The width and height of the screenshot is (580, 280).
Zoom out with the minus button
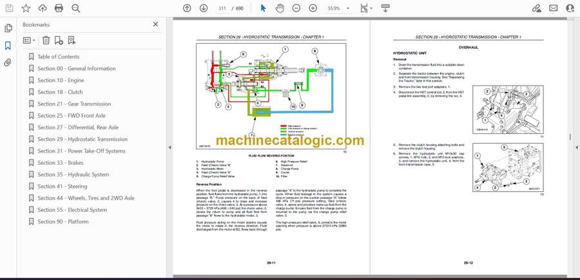coord(296,8)
